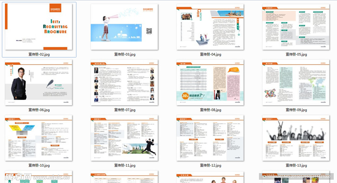Select the 宣传册-04.jpg contents page thumbnail
This screenshot has width=337, height=183.
tap(210, 27)
